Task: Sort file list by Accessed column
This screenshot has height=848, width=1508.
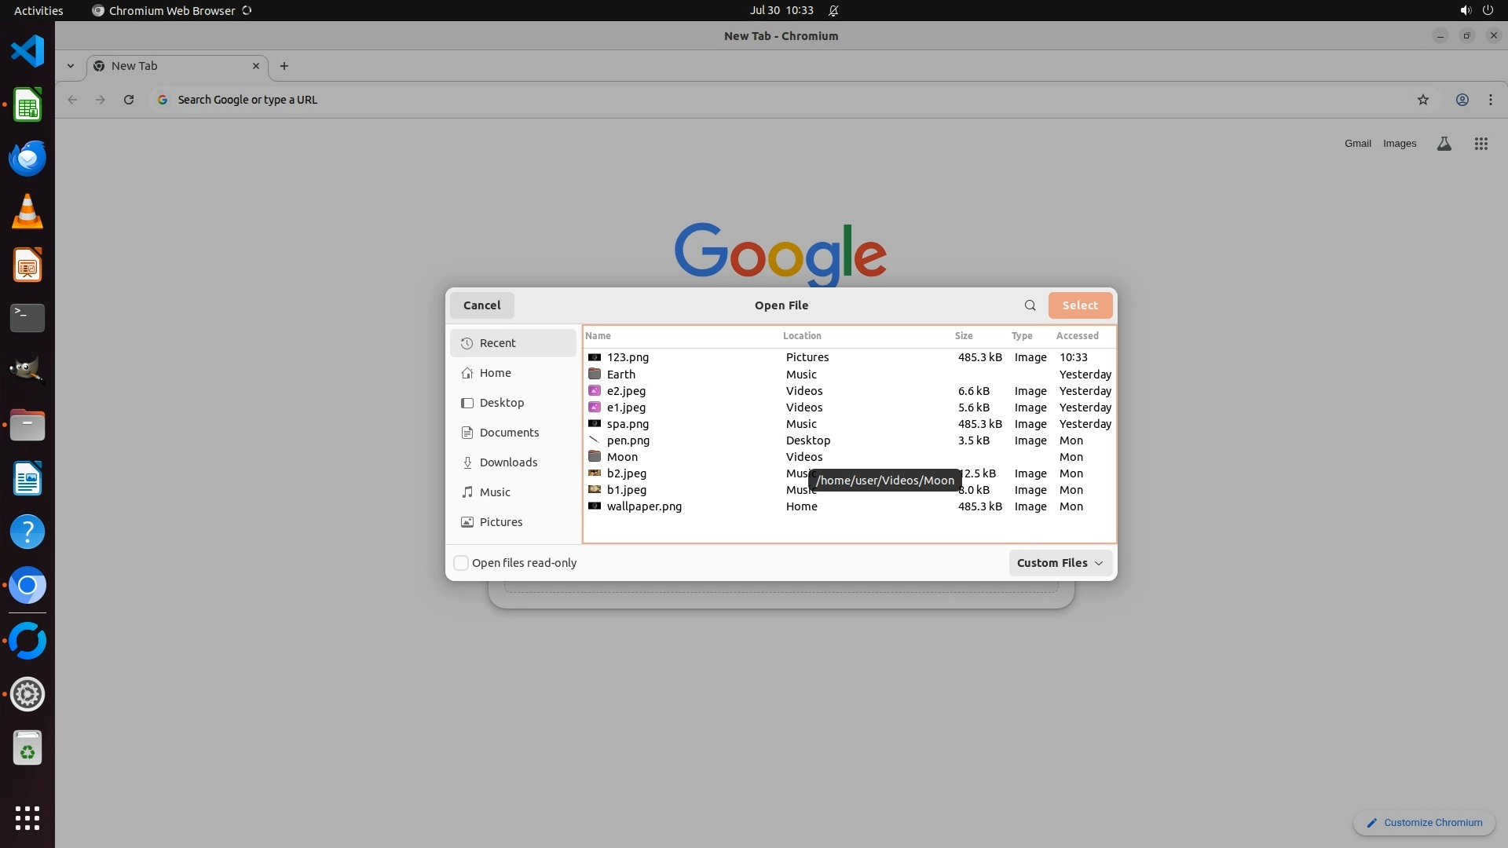Action: pyautogui.click(x=1077, y=336)
